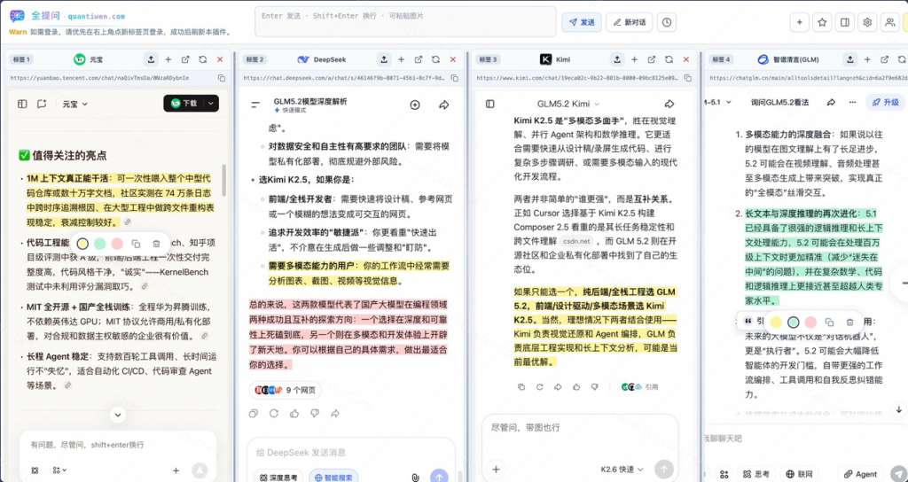Click DeepSeek new chat plus-circle icon
The width and height of the screenshot is (908, 482).
(415, 105)
